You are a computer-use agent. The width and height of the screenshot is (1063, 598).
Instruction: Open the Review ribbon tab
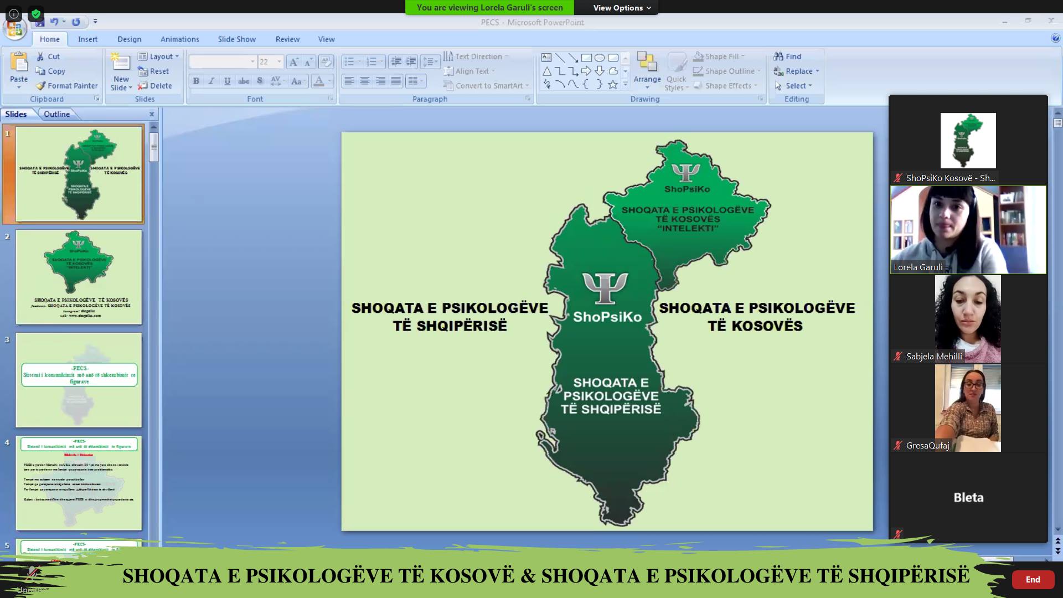[x=287, y=39]
